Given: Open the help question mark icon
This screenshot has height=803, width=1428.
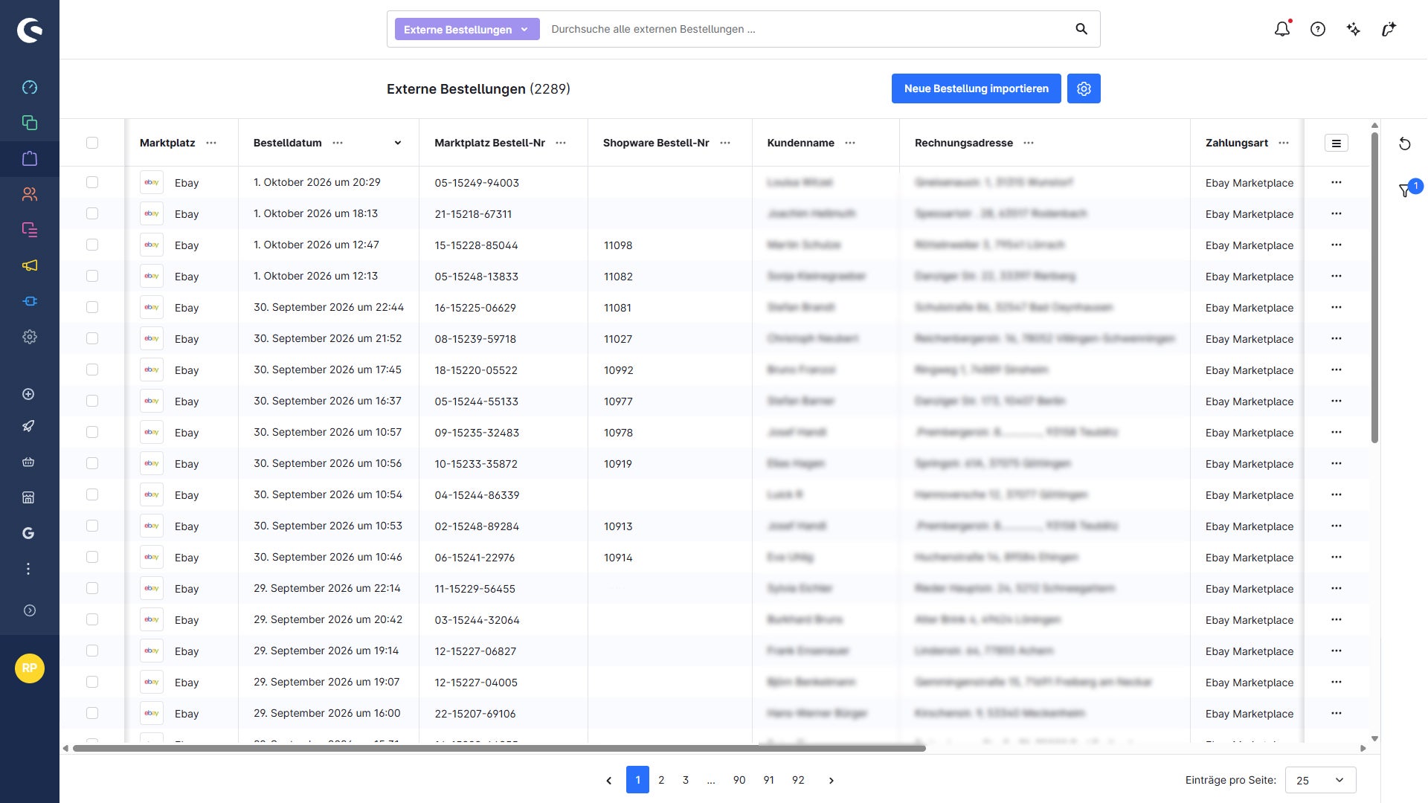Looking at the screenshot, I should click(x=1318, y=29).
